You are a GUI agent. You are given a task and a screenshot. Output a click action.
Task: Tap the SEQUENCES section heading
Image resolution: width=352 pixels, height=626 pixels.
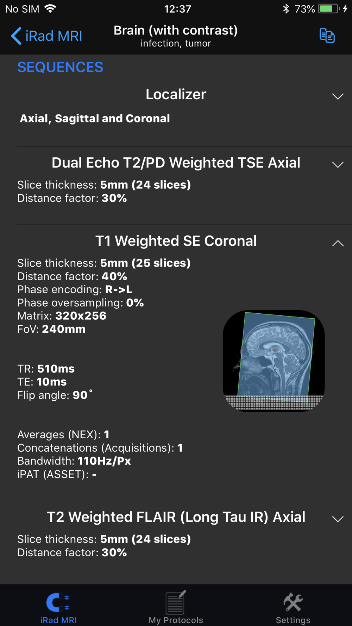click(60, 67)
